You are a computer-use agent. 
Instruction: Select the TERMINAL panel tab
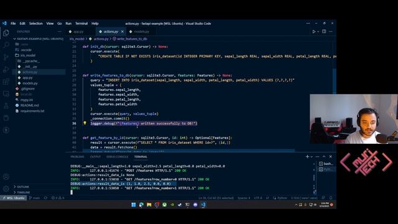pos(141,157)
